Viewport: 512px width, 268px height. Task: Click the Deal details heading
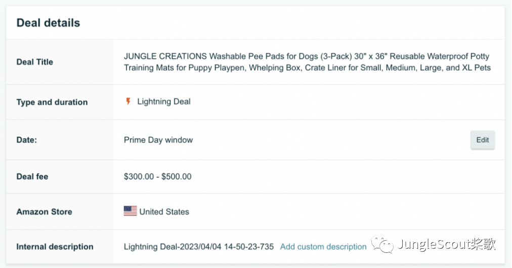click(48, 23)
